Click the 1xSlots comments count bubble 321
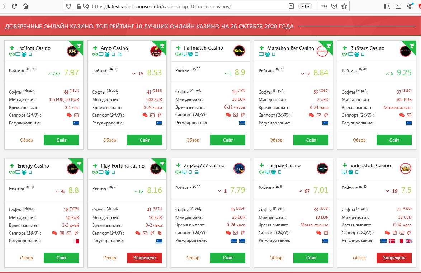The height and width of the screenshot is (273, 421). [31, 69]
